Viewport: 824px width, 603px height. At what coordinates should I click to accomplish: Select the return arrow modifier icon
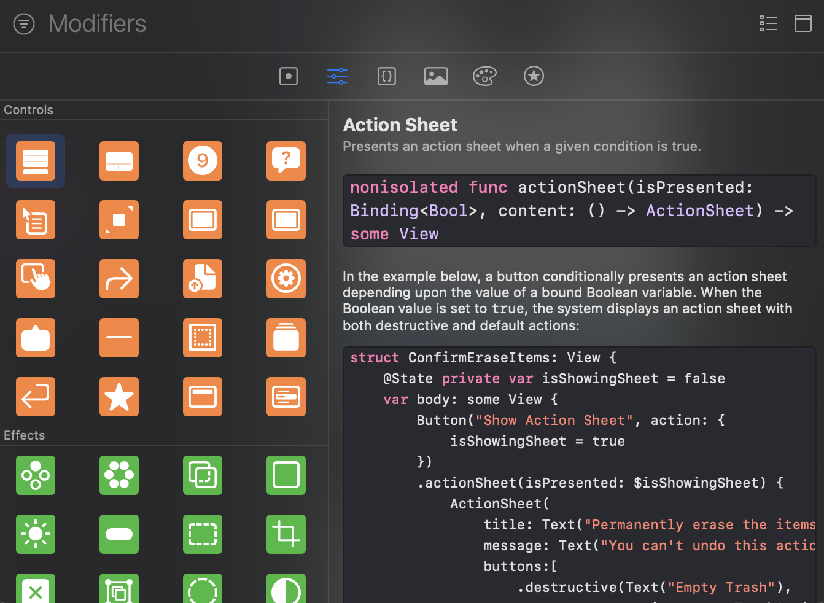coord(36,397)
